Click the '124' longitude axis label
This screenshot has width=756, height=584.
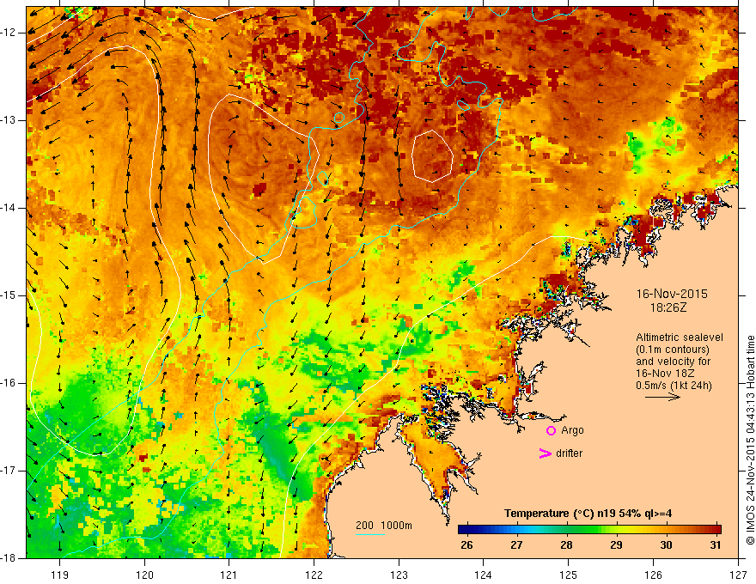484,575
